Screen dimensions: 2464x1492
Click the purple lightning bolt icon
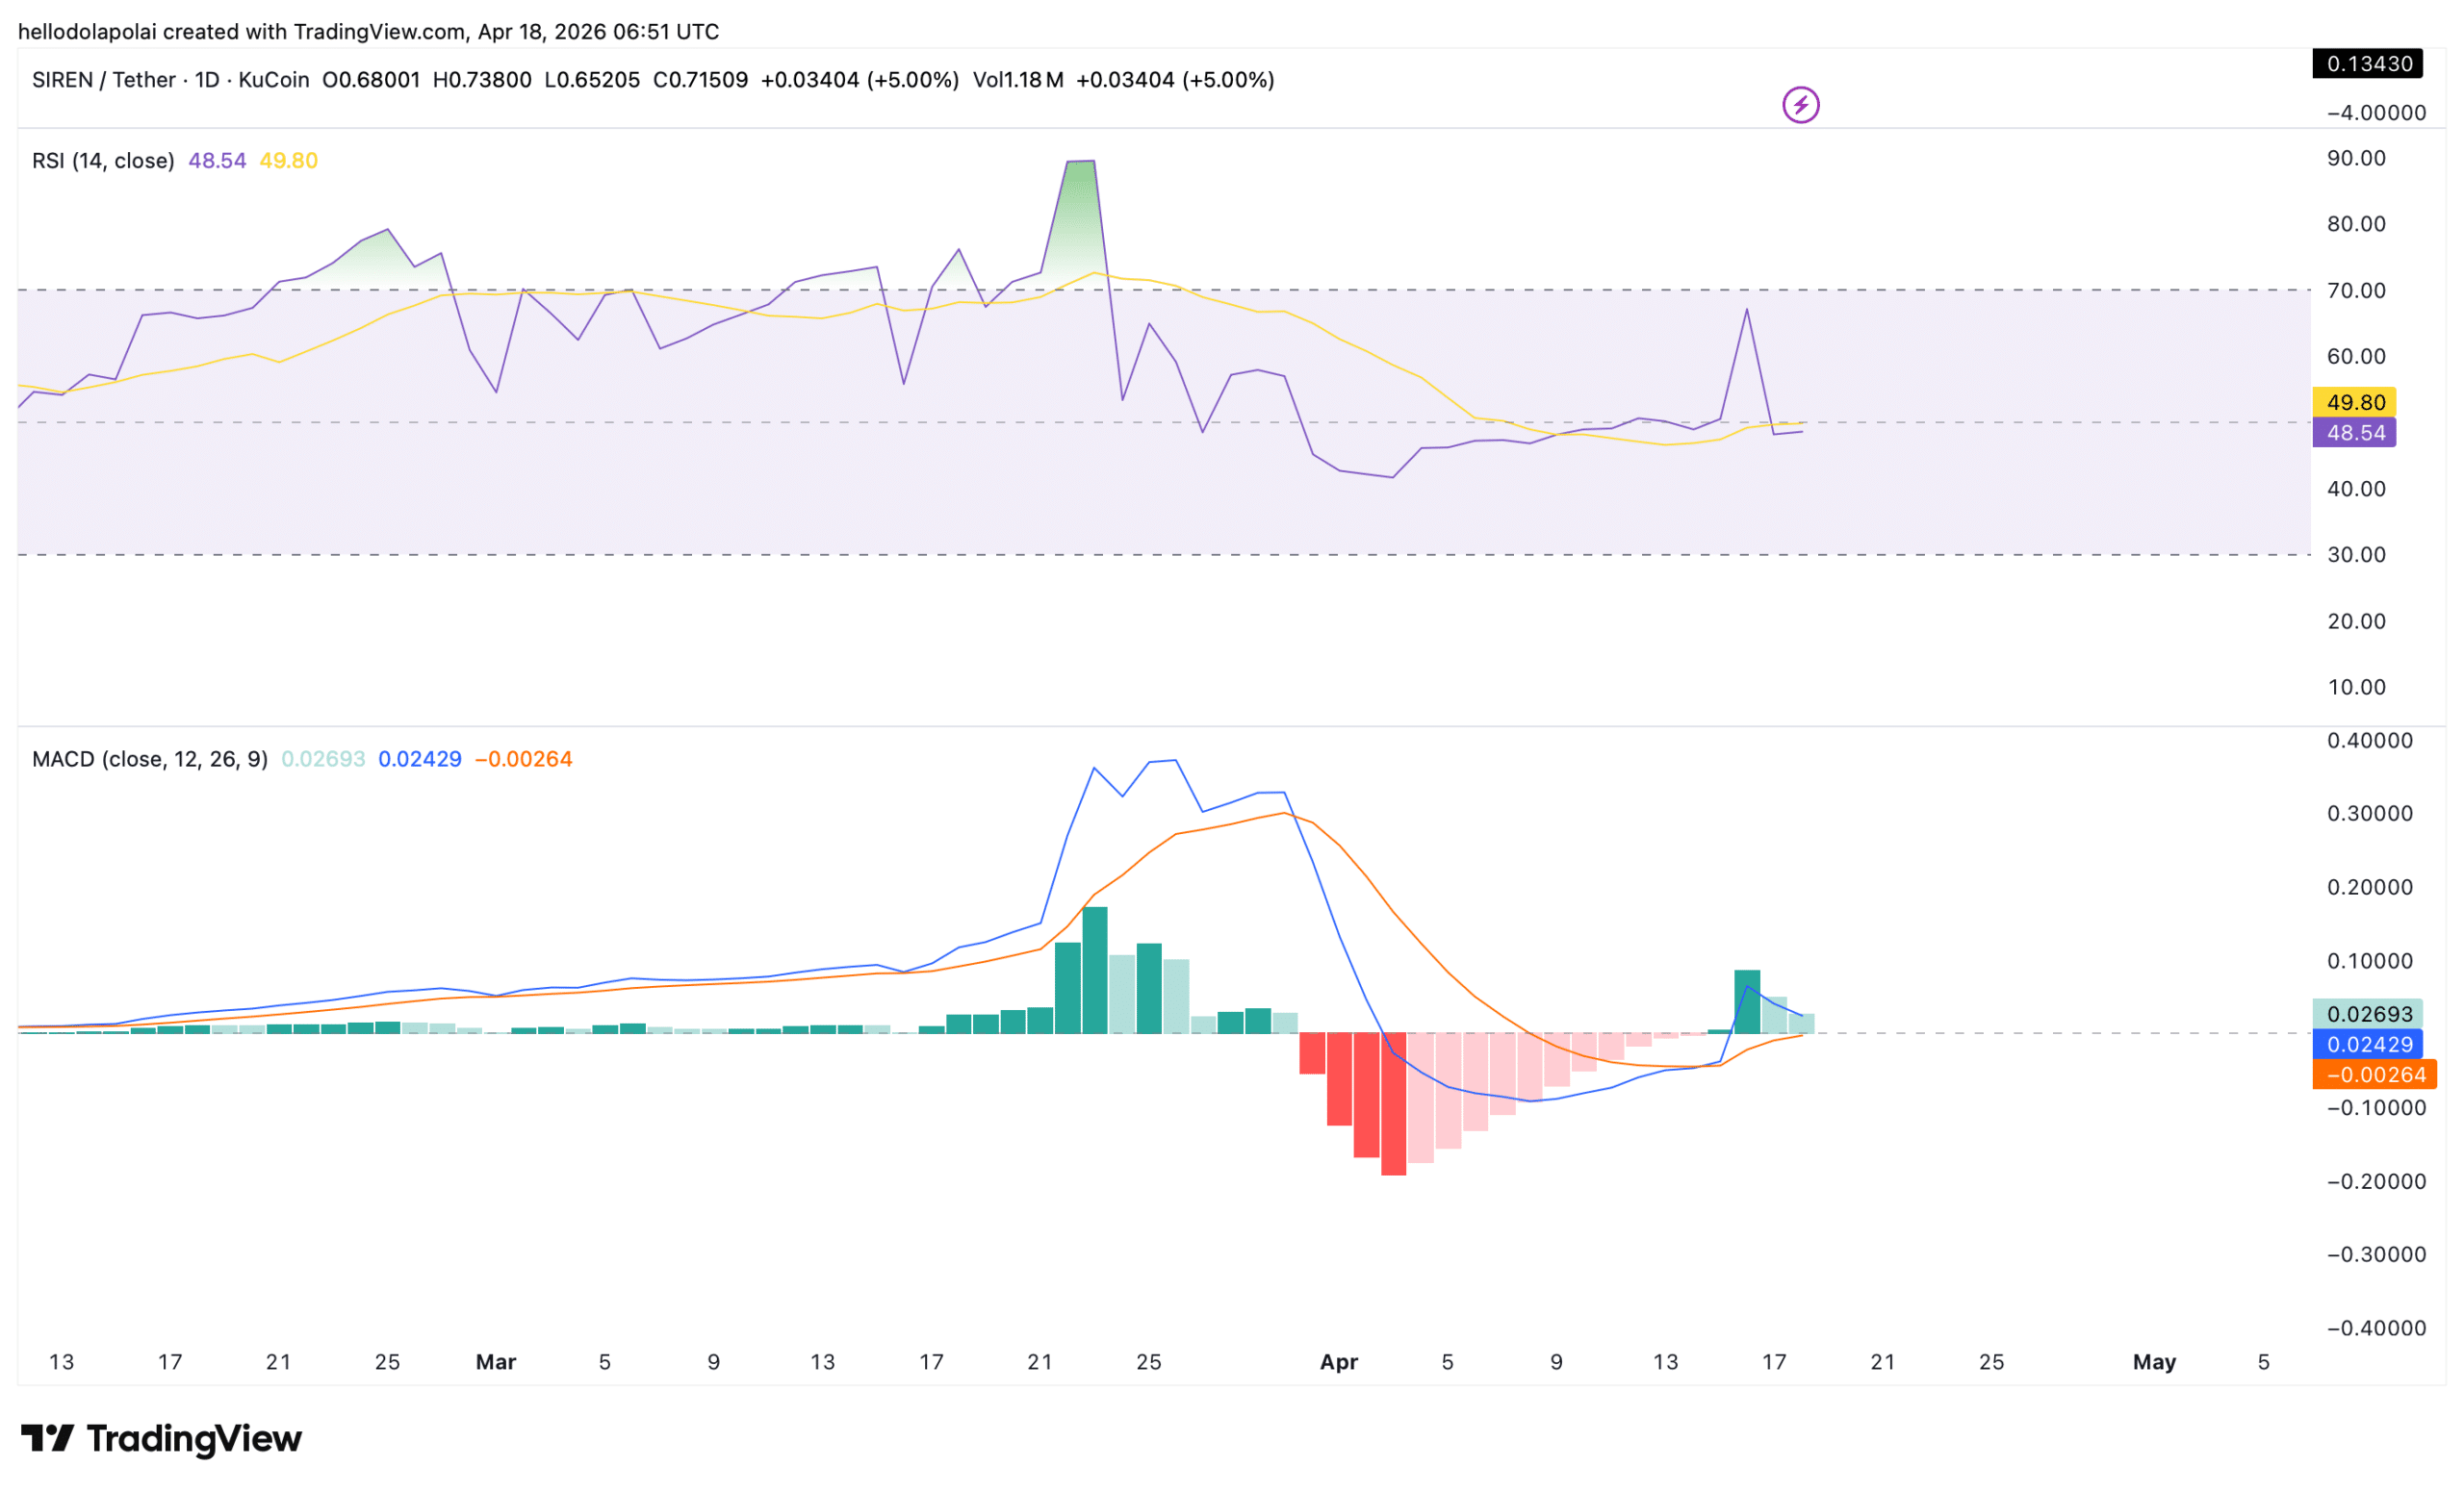click(1800, 105)
